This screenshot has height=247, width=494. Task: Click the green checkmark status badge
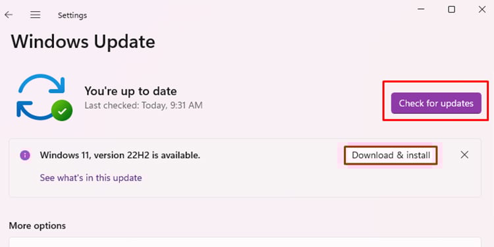pyautogui.click(x=62, y=110)
